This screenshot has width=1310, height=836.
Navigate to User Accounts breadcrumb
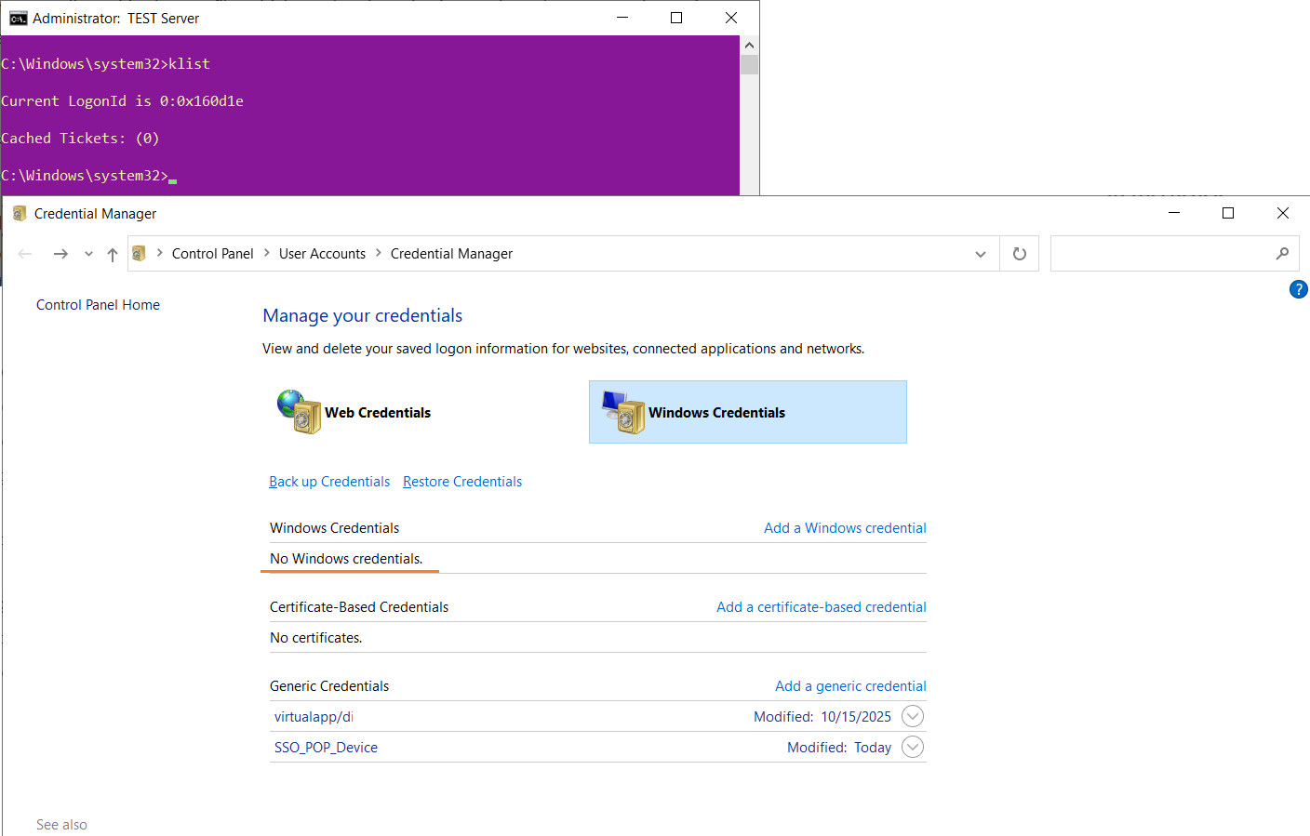click(x=322, y=253)
